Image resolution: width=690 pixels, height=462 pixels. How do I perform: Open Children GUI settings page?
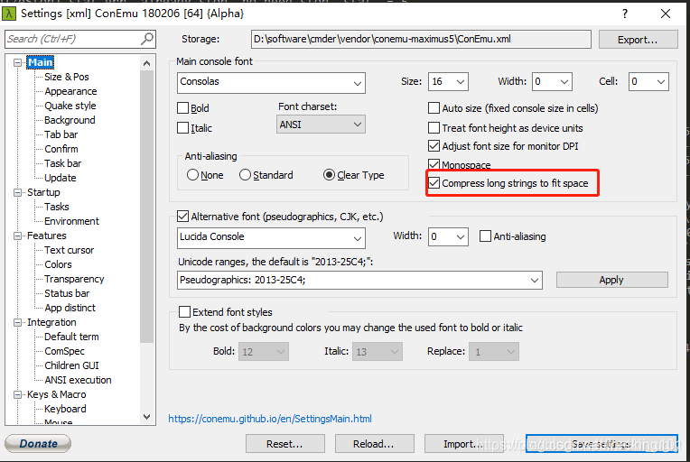(71, 365)
